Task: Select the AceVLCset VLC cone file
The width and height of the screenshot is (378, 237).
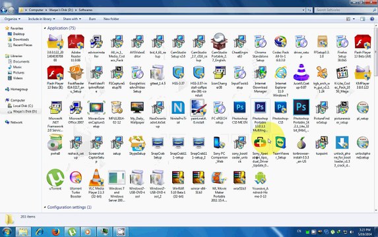Action: 301,72
